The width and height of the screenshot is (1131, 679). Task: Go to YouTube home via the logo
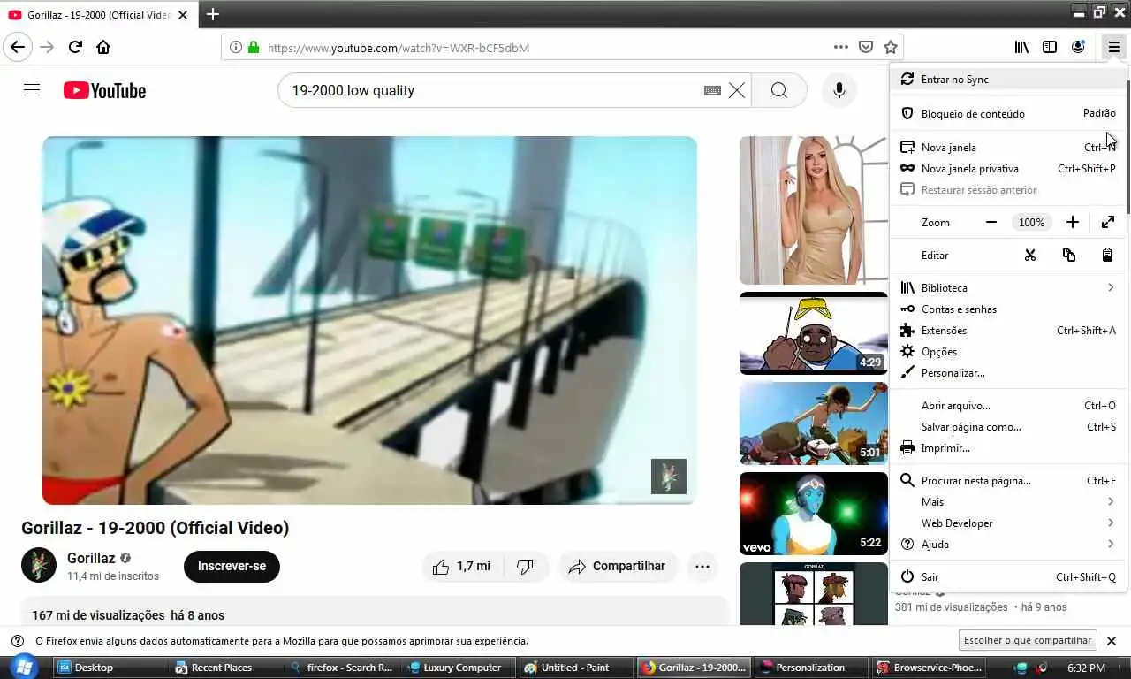104,90
